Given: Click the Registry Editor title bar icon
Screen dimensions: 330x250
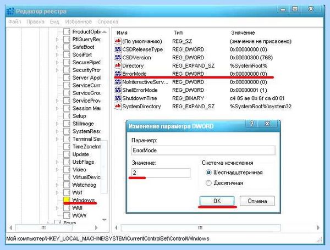Looking at the screenshot, I should 10,12.
